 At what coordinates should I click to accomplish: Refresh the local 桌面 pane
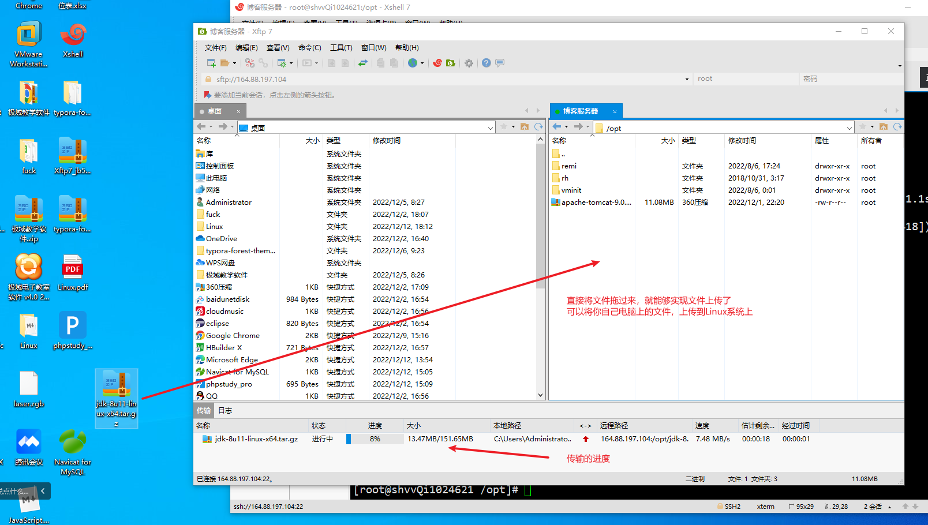click(x=538, y=127)
